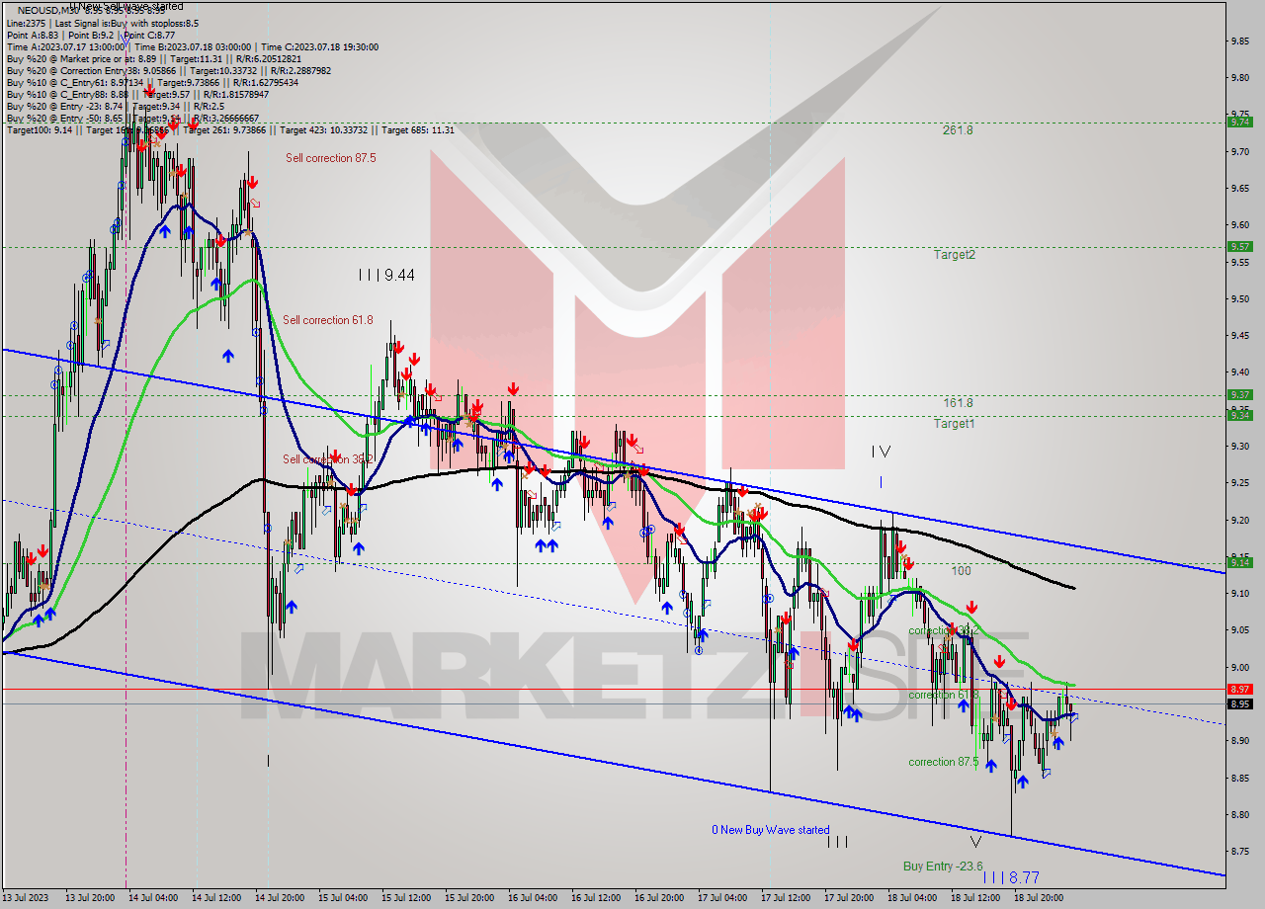This screenshot has height=909, width=1265.
Task: Select the 'I I I 8.77' wave label
Action: click(1011, 877)
